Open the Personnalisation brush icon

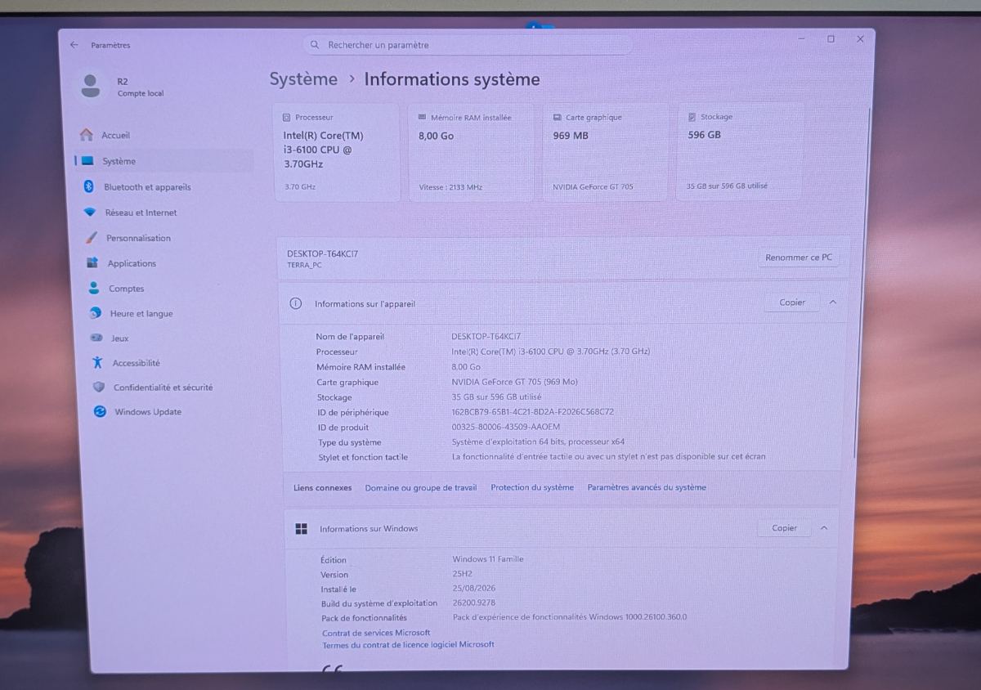[92, 238]
